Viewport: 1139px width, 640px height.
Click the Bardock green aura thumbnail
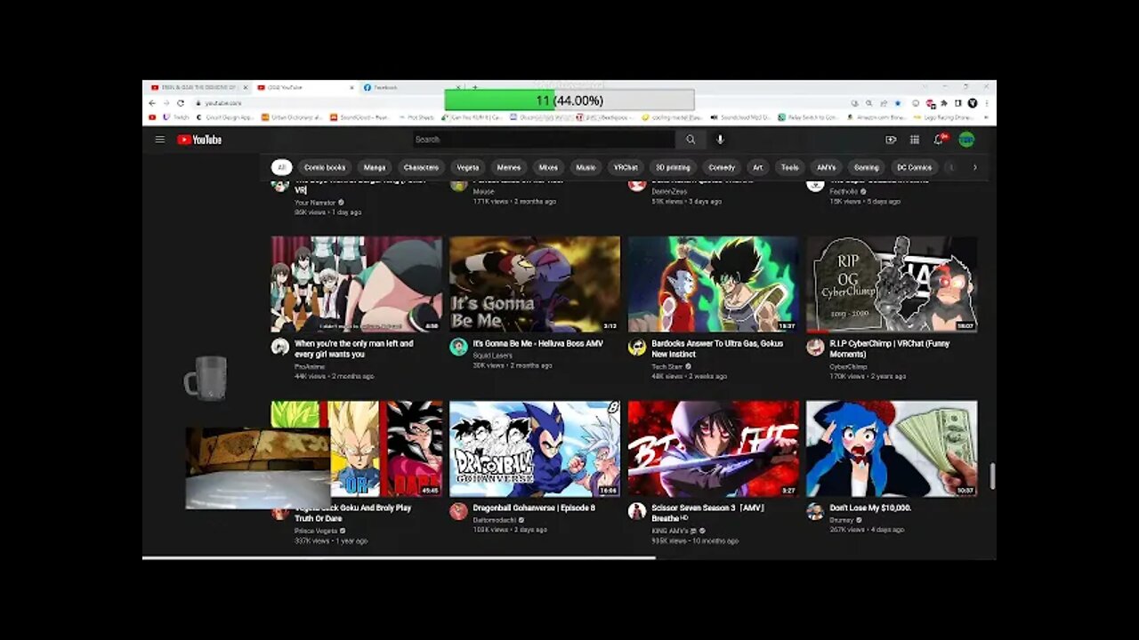(714, 284)
